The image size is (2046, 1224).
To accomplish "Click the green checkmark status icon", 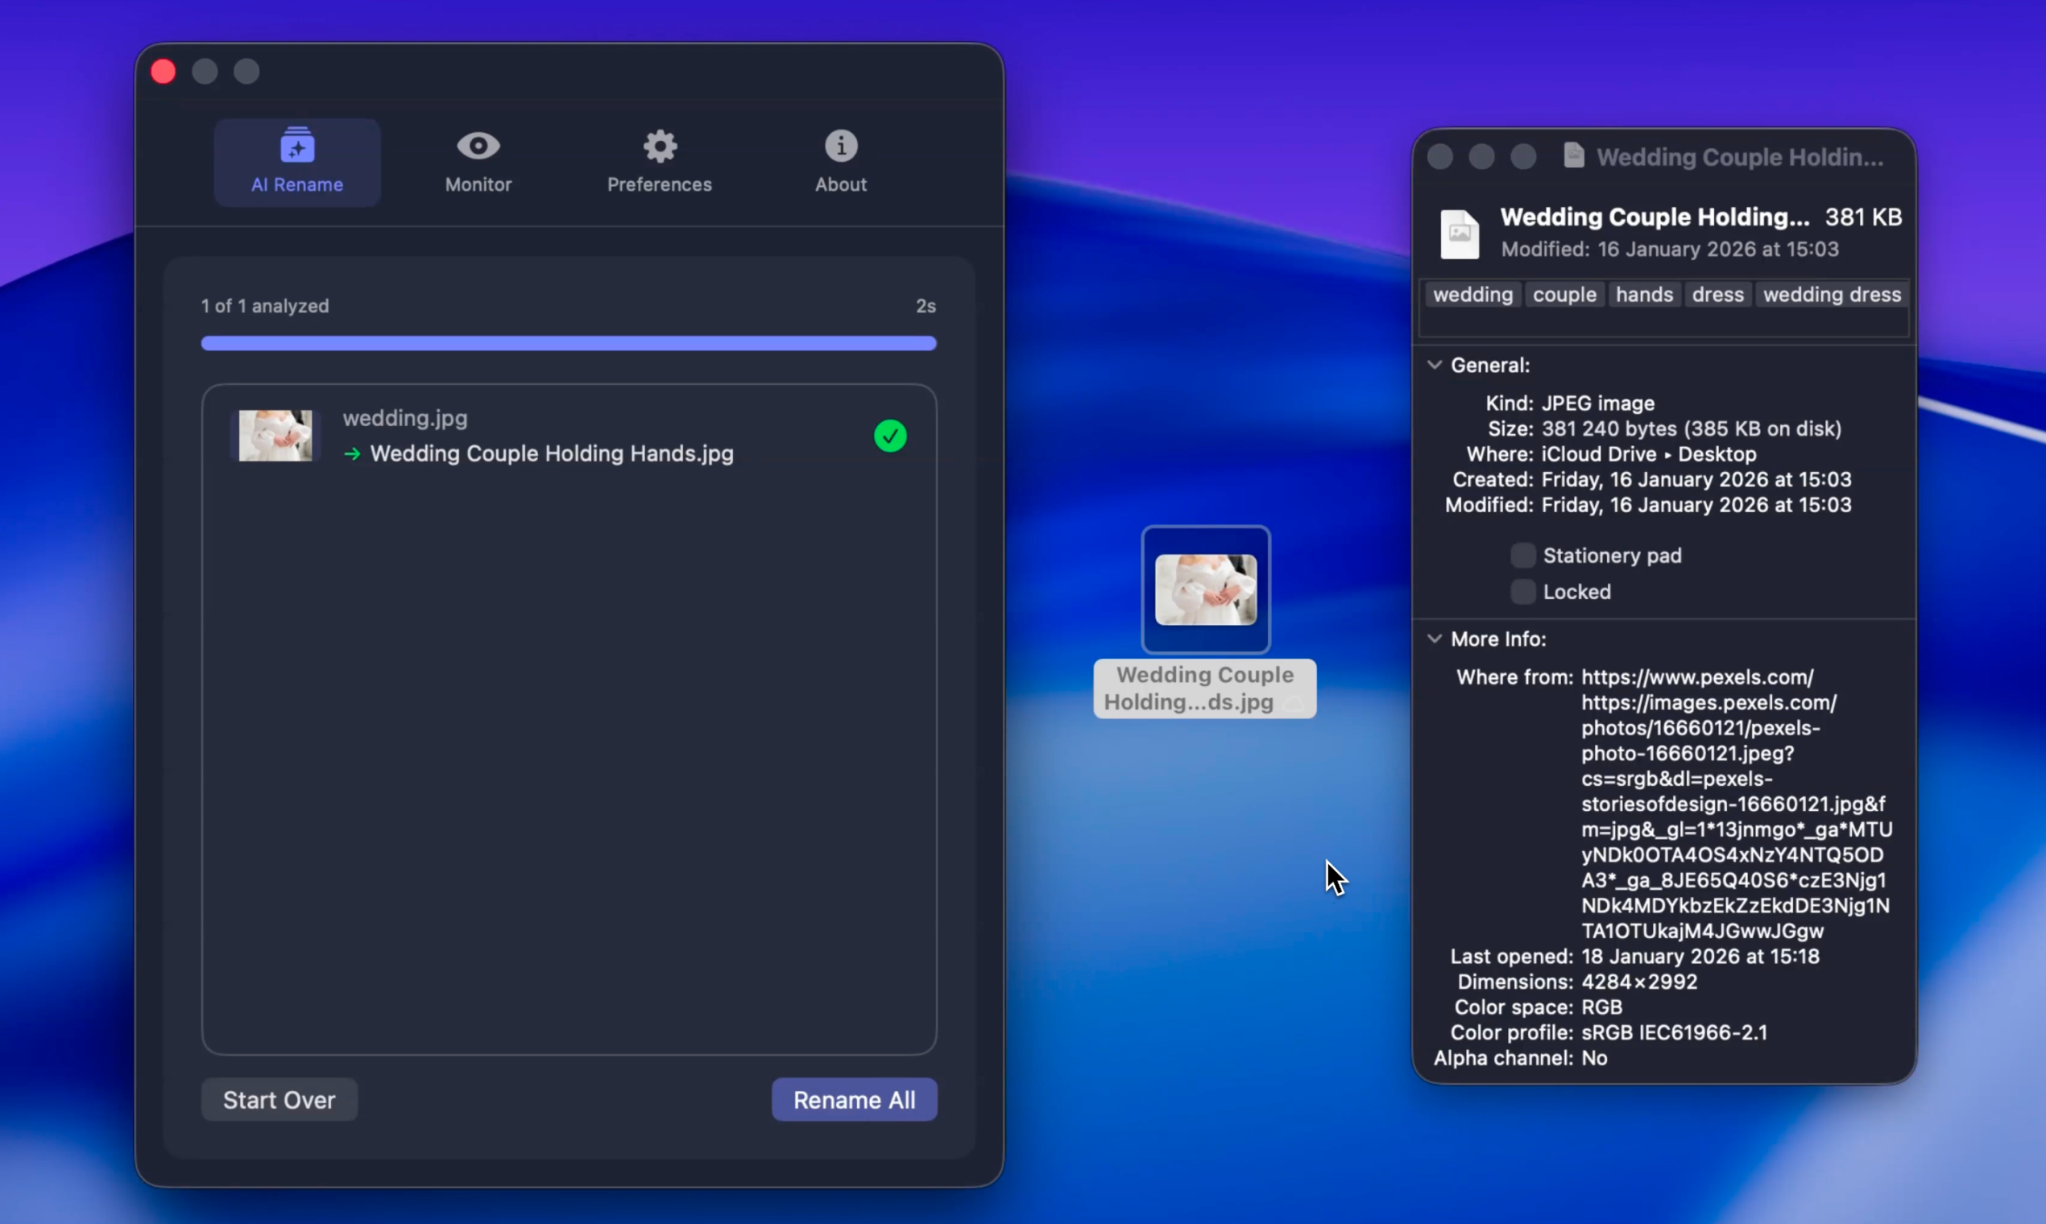I will 890,436.
